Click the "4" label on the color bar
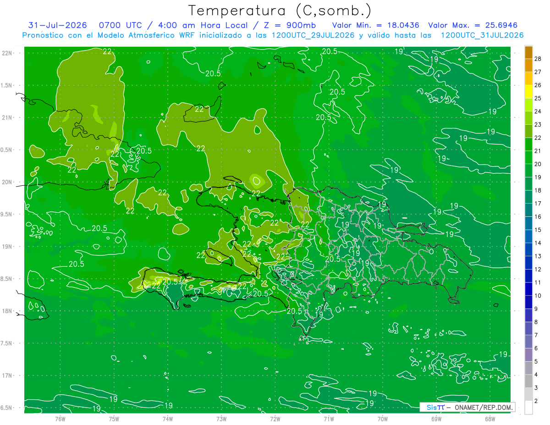The image size is (550, 425). point(536,375)
